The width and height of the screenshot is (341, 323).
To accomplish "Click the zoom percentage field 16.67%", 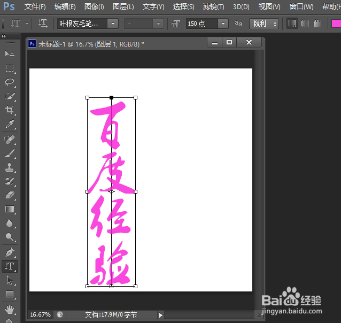I will click(x=40, y=314).
